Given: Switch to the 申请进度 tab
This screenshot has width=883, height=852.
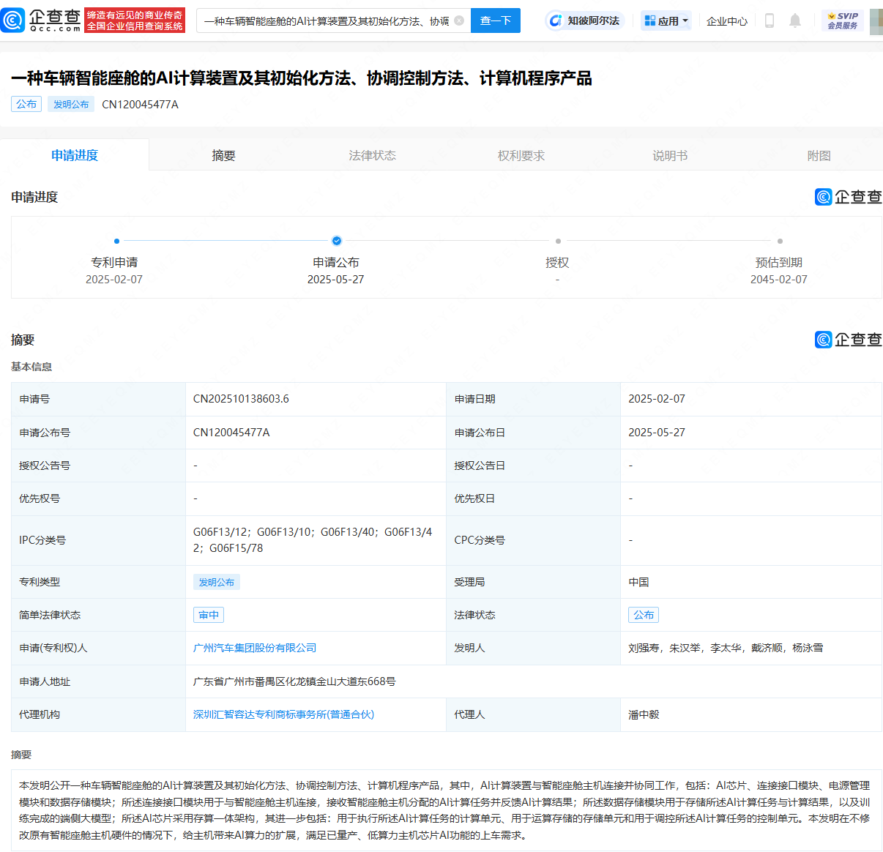Looking at the screenshot, I should tap(75, 155).
